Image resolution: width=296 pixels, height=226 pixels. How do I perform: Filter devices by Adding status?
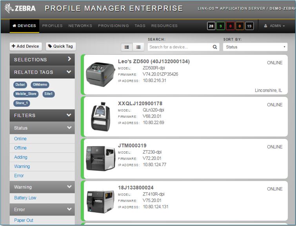tap(21, 157)
